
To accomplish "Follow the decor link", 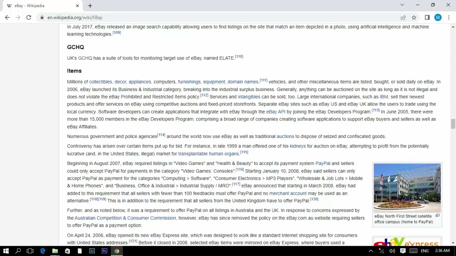I will (120, 82).
